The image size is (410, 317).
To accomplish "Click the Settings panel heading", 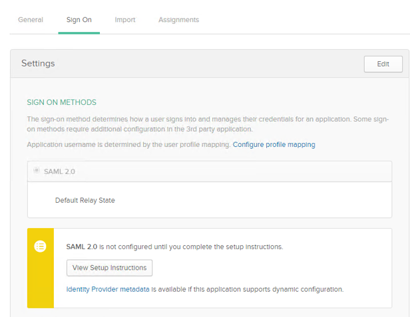I will pos(38,63).
